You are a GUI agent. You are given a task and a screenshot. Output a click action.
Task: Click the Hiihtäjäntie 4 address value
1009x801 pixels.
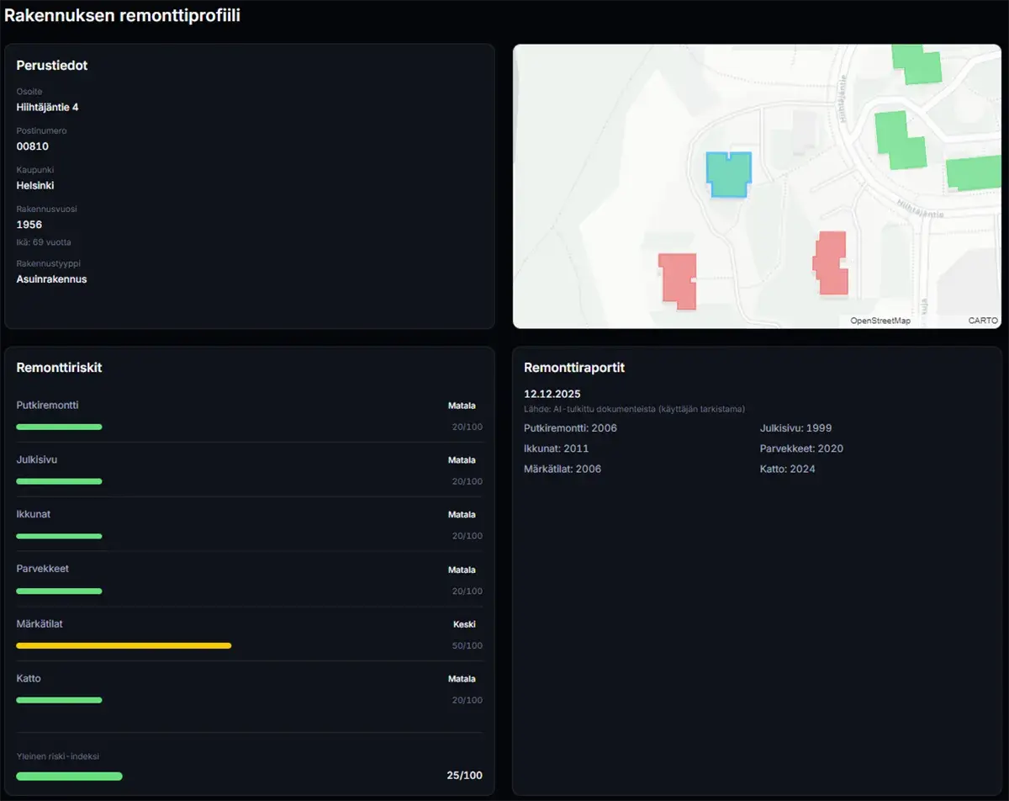tap(47, 107)
